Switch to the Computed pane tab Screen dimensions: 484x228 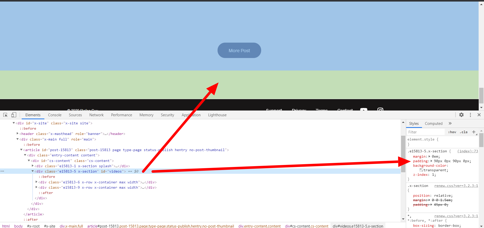434,124
